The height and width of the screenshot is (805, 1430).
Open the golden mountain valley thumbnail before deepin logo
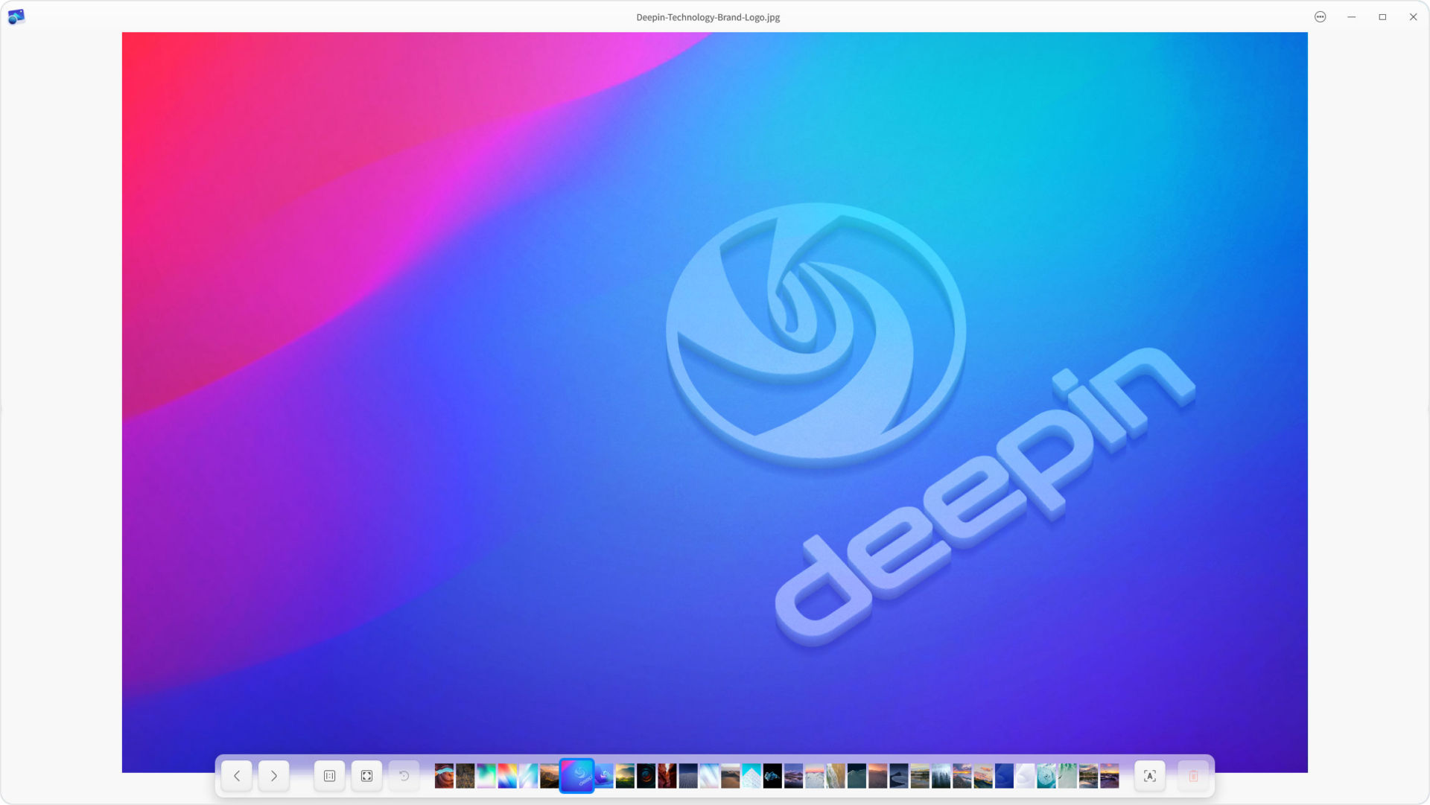click(x=550, y=776)
